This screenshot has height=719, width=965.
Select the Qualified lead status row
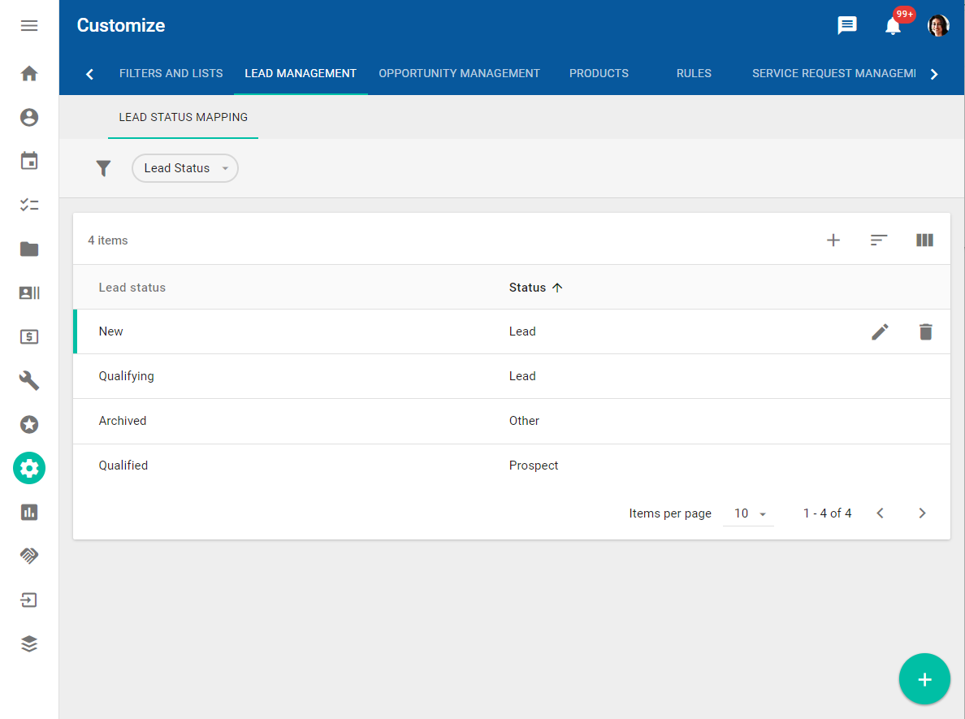(123, 466)
